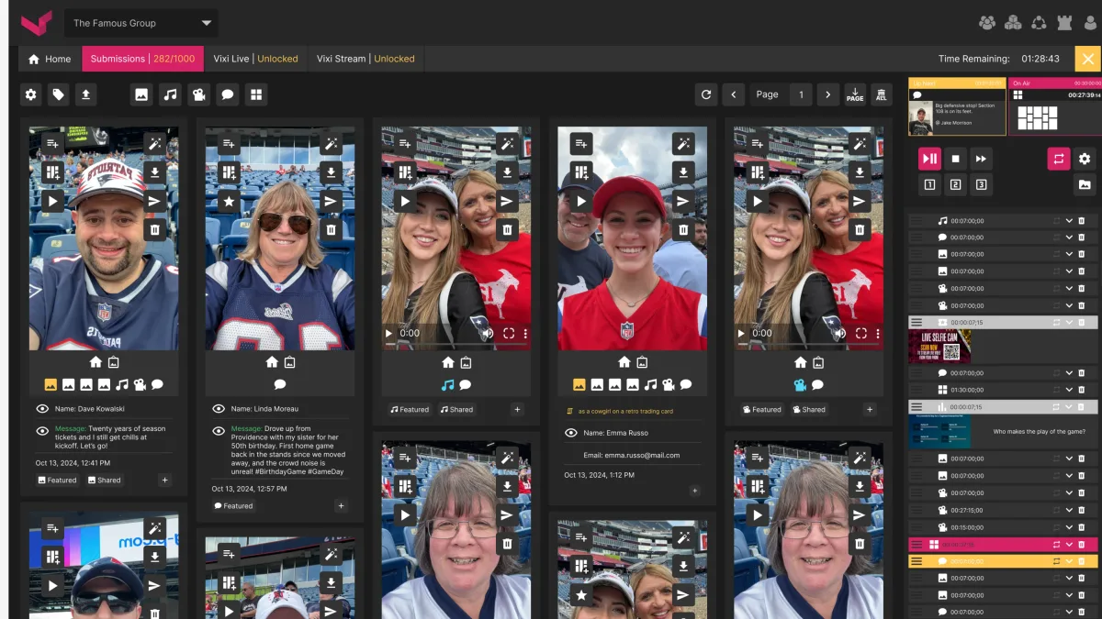Download Dave Kowalski's photo
This screenshot has width=1102, height=619.
(155, 171)
